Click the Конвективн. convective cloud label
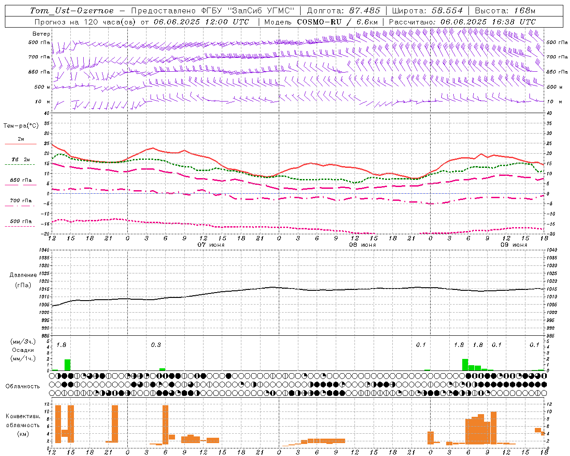This screenshot has width=570, height=456. [23, 416]
